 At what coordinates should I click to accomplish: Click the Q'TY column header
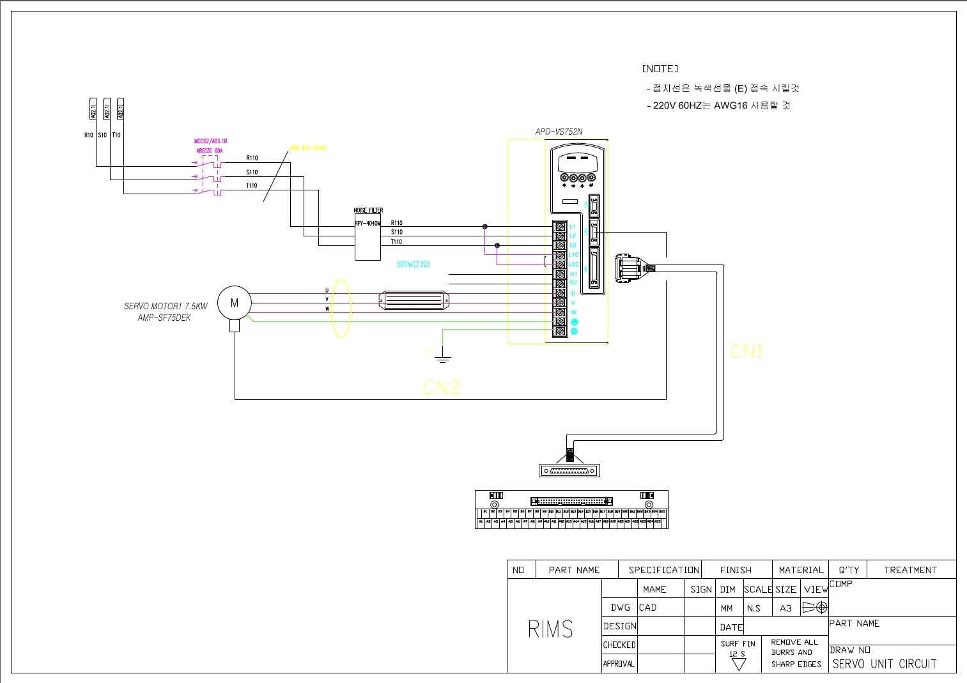pyautogui.click(x=849, y=570)
